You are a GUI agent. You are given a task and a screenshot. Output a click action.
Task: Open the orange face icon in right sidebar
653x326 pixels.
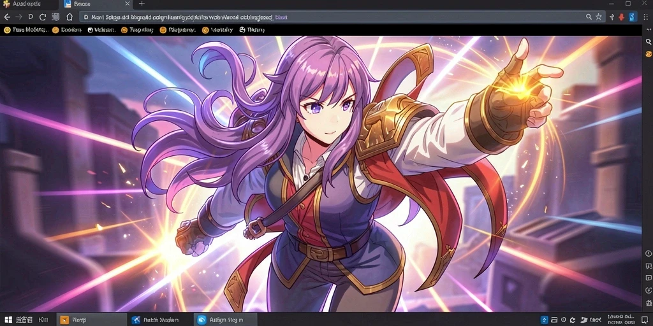point(648,54)
